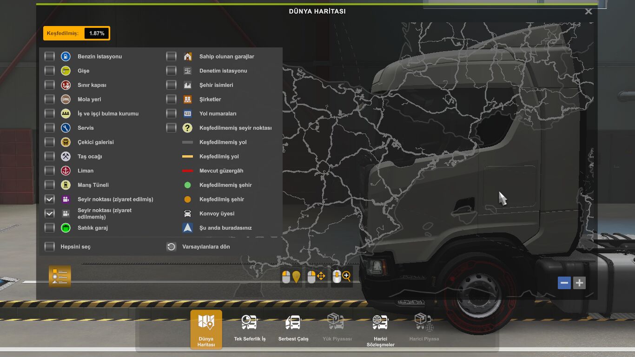Open the Harici Sözleşmeler tab

380,330
